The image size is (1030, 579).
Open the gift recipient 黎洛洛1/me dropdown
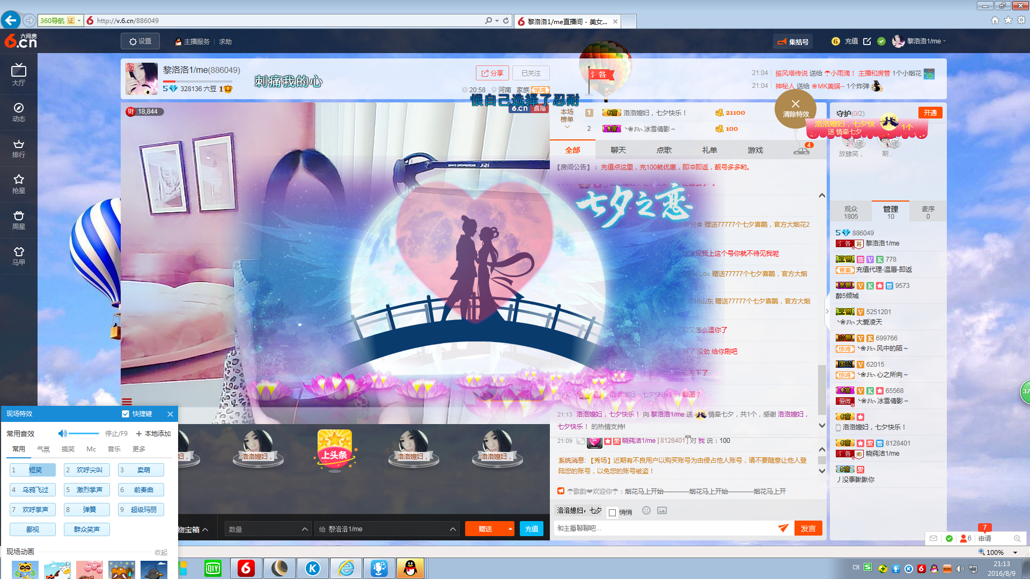point(386,529)
